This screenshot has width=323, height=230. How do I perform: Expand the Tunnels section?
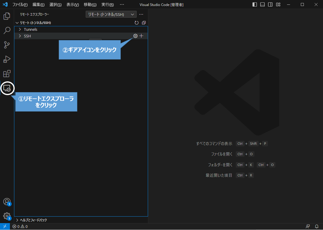click(30, 29)
